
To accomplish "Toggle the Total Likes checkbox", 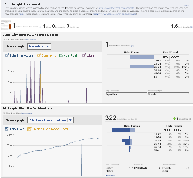I will [6, 129].
